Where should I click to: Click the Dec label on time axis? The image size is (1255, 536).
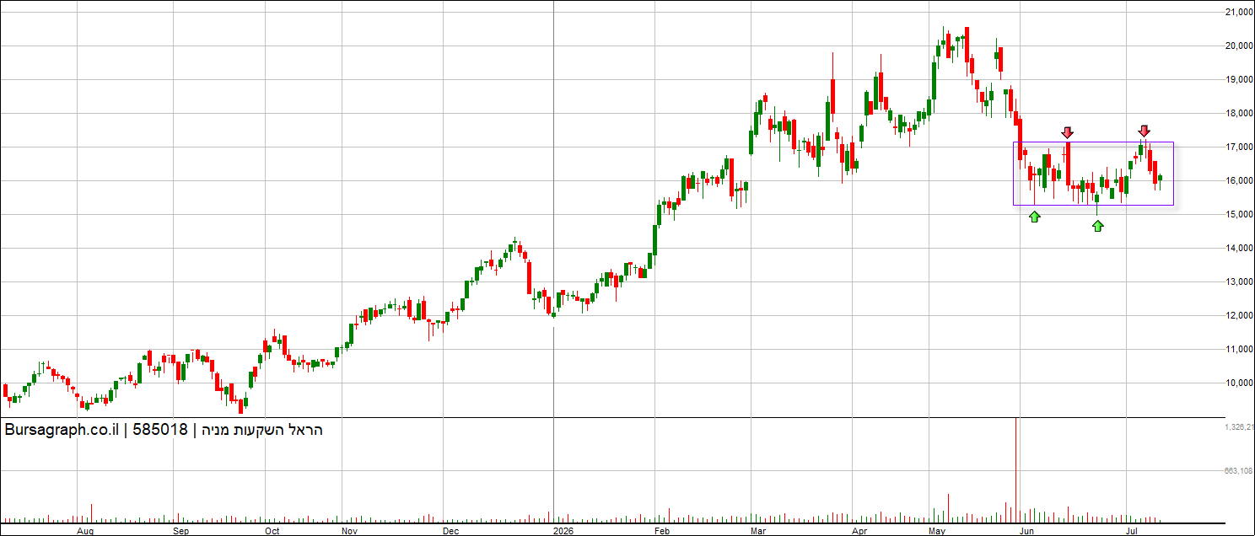[x=450, y=532]
